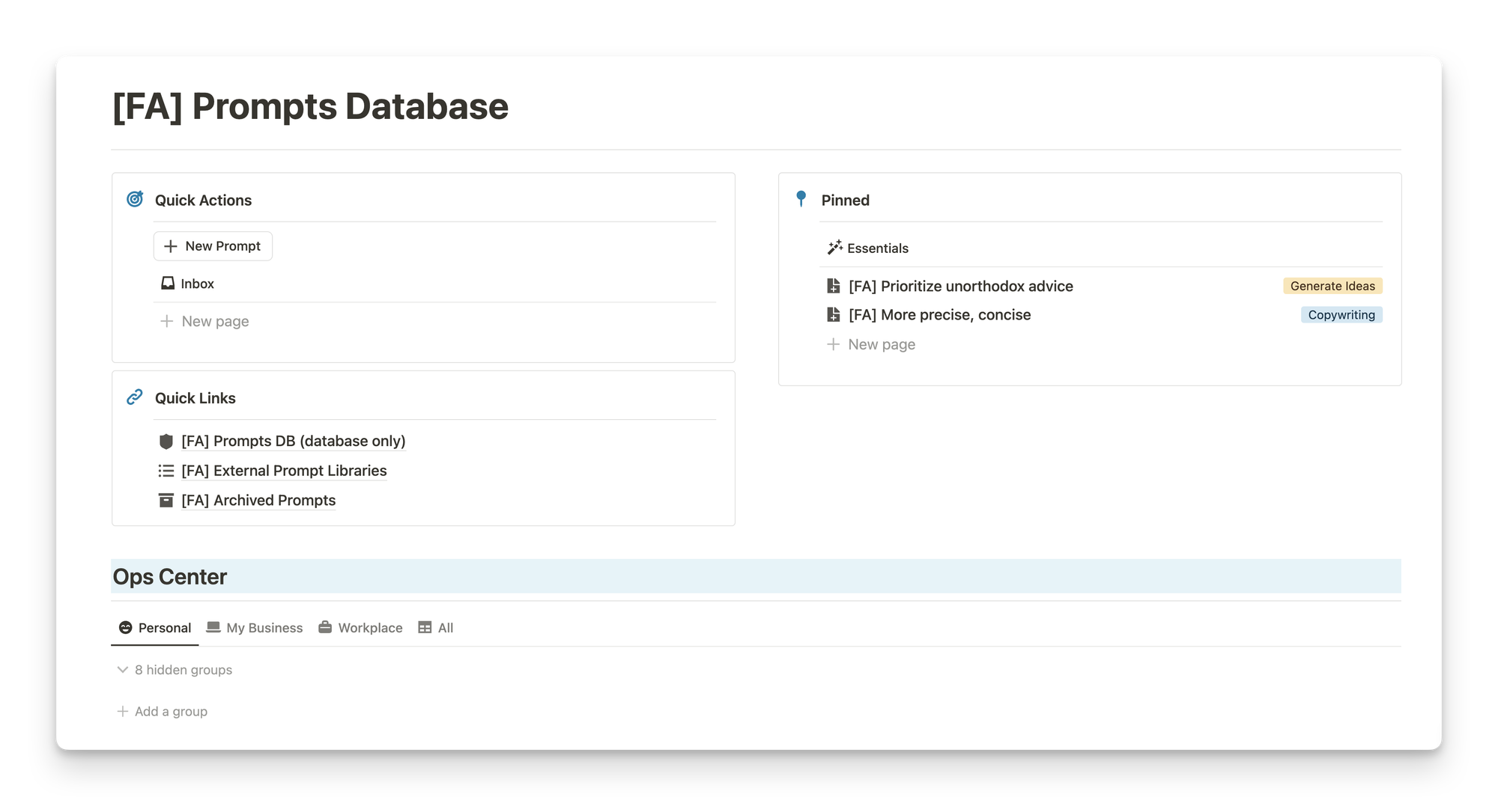Image resolution: width=1498 pixels, height=806 pixels.
Task: Click the Quick Actions target icon
Action: coord(135,199)
